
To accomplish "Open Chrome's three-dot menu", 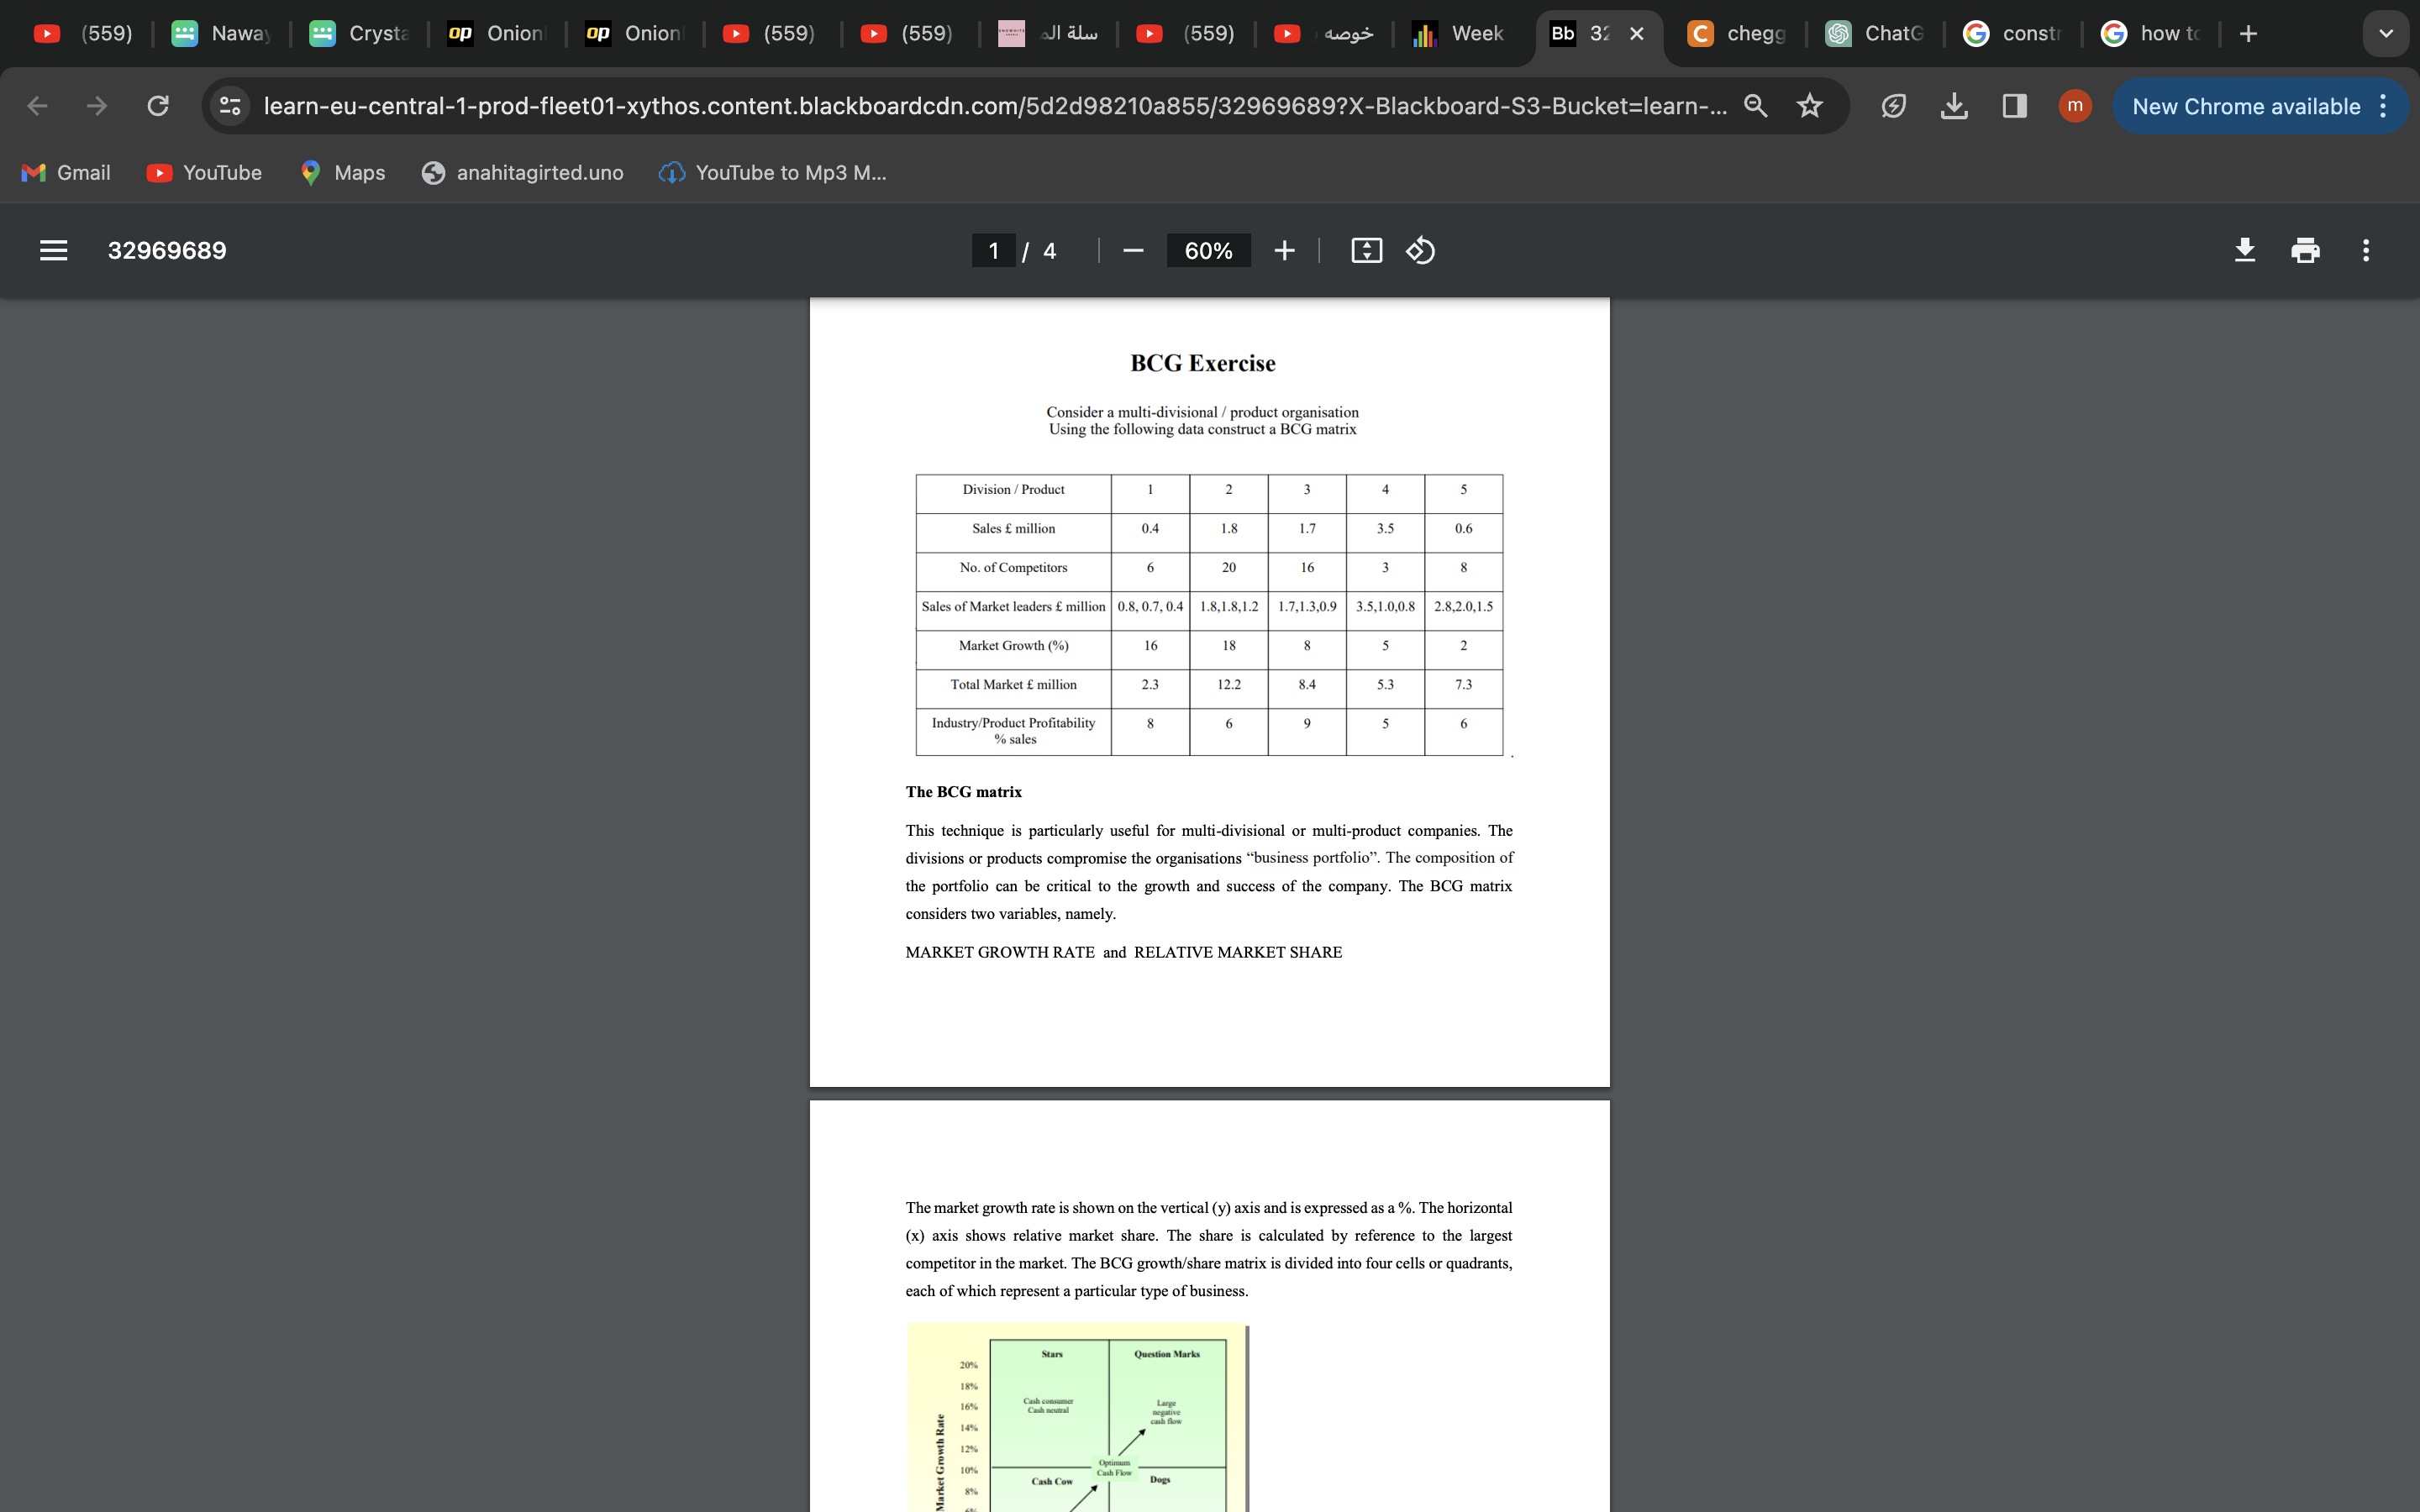I will click(x=2384, y=106).
